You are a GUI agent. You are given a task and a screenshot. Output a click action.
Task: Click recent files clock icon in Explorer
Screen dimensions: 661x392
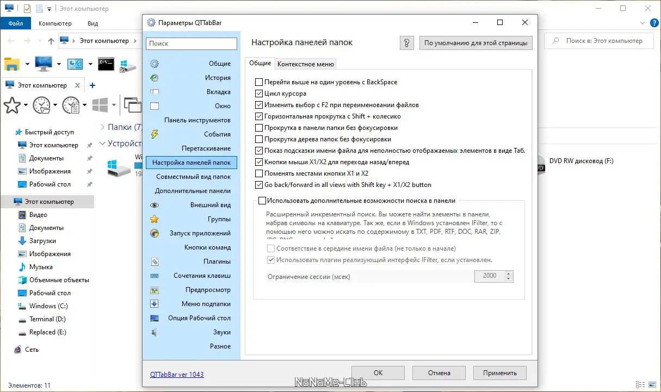click(71, 105)
